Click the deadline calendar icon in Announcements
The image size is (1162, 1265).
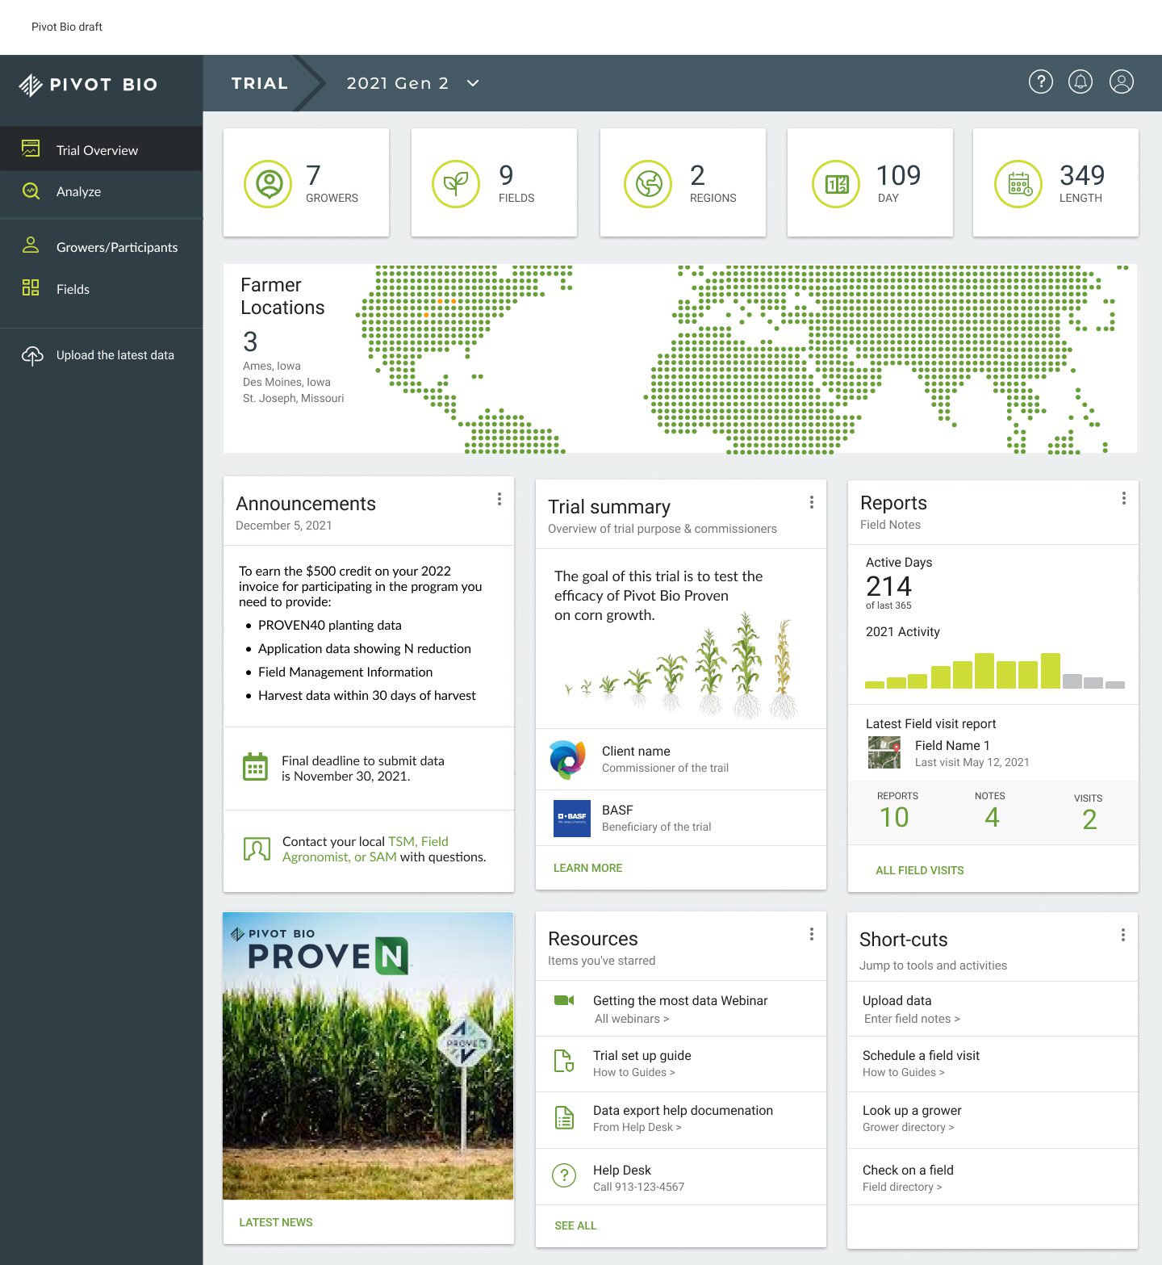pos(255,767)
